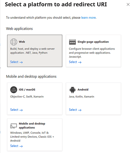The image size is (136, 153).
Task: Click the Java, Kotlin, Xamarin description text
Action: click(82, 97)
